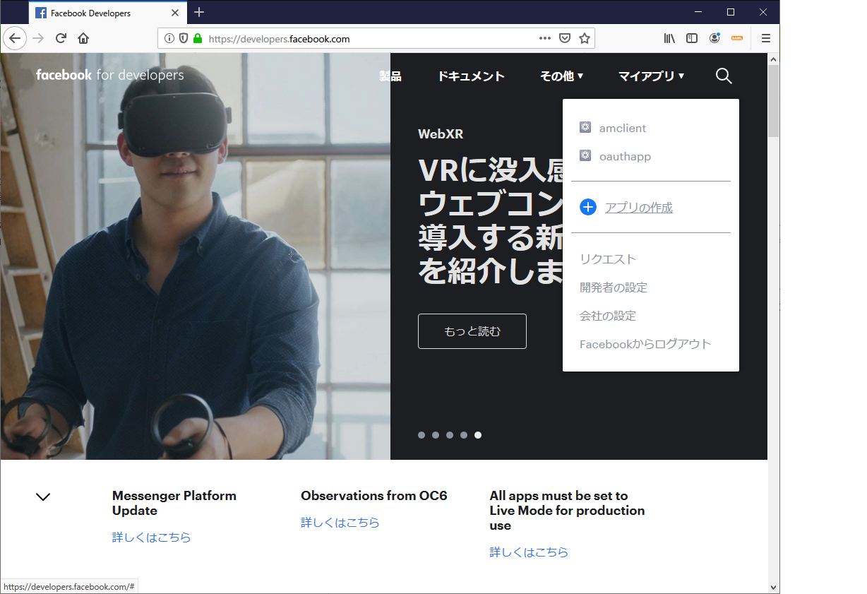
Task: Select amclient from the app list
Action: (x=623, y=128)
